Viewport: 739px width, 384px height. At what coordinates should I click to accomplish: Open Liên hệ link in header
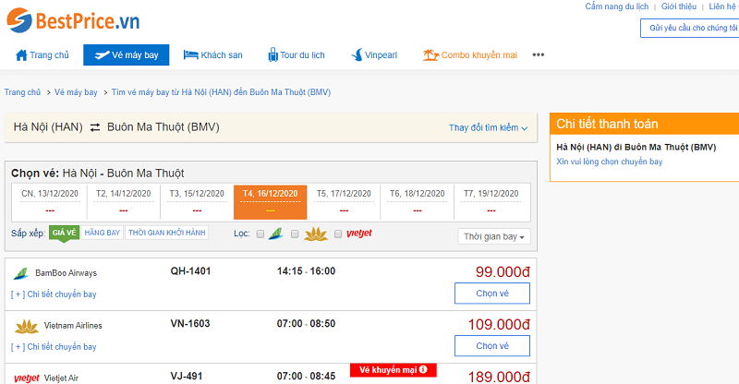[x=723, y=6]
